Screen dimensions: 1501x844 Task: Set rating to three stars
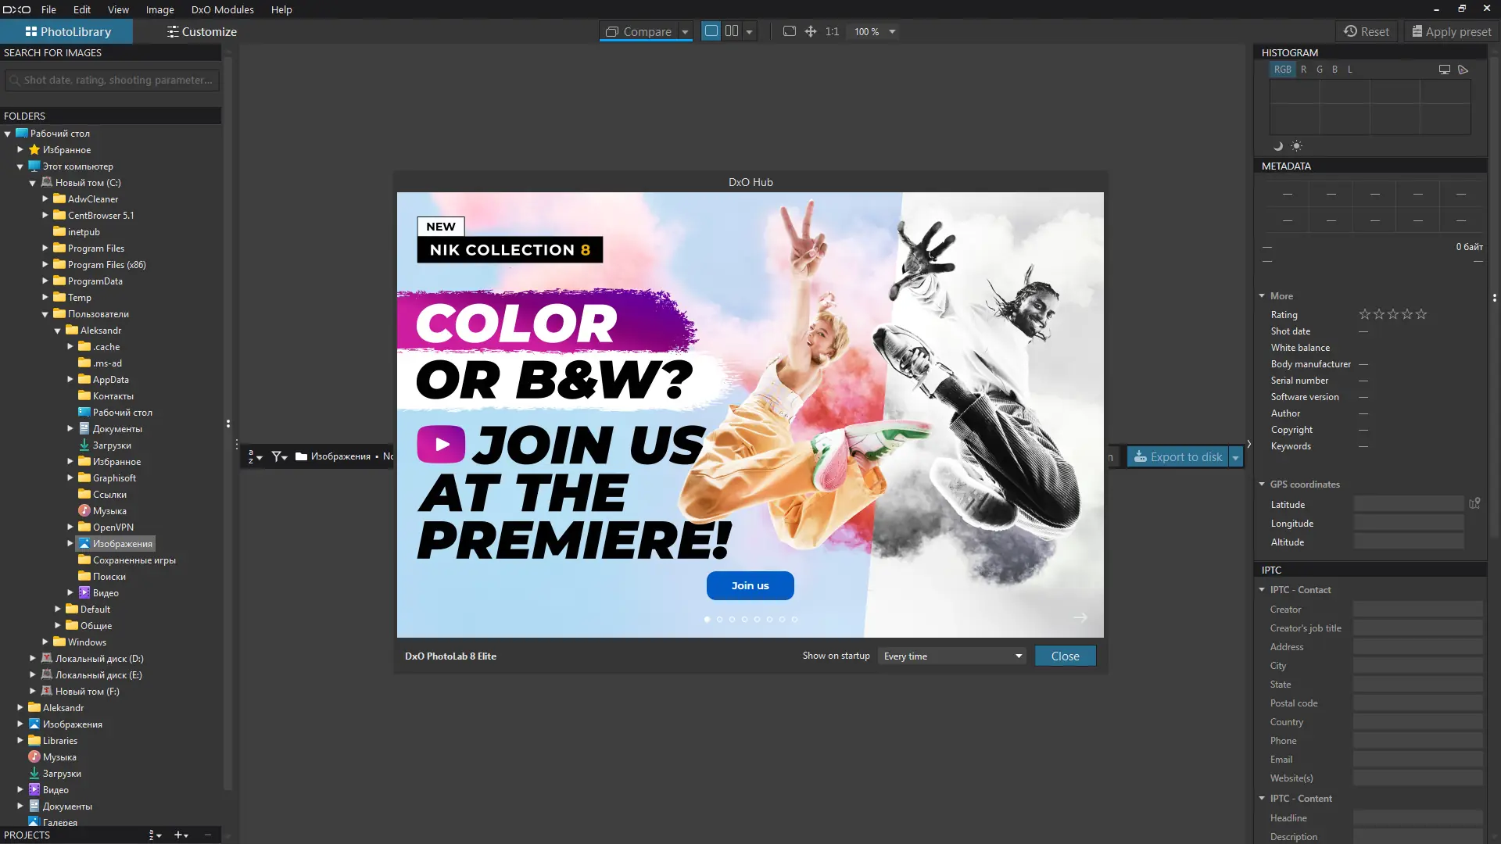tap(1393, 314)
